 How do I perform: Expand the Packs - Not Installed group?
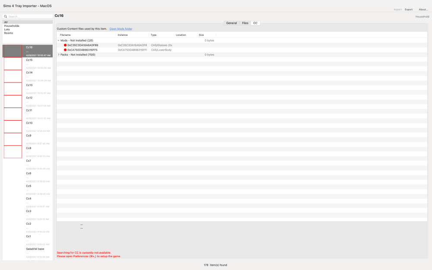coord(58,54)
